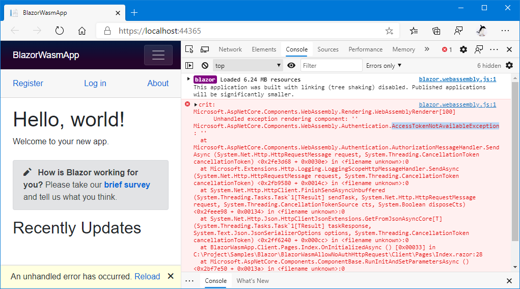
Task: Refresh the page with the reload icon
Action: click(60, 31)
